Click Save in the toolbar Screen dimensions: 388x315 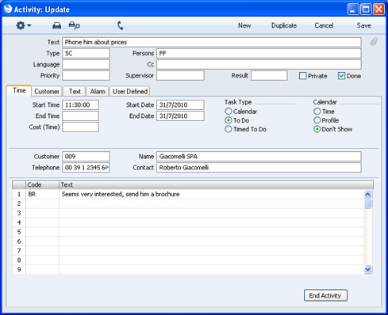click(363, 25)
